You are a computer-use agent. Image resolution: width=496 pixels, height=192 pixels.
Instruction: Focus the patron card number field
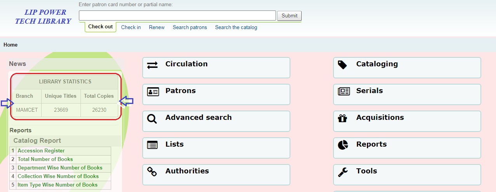pyautogui.click(x=177, y=16)
